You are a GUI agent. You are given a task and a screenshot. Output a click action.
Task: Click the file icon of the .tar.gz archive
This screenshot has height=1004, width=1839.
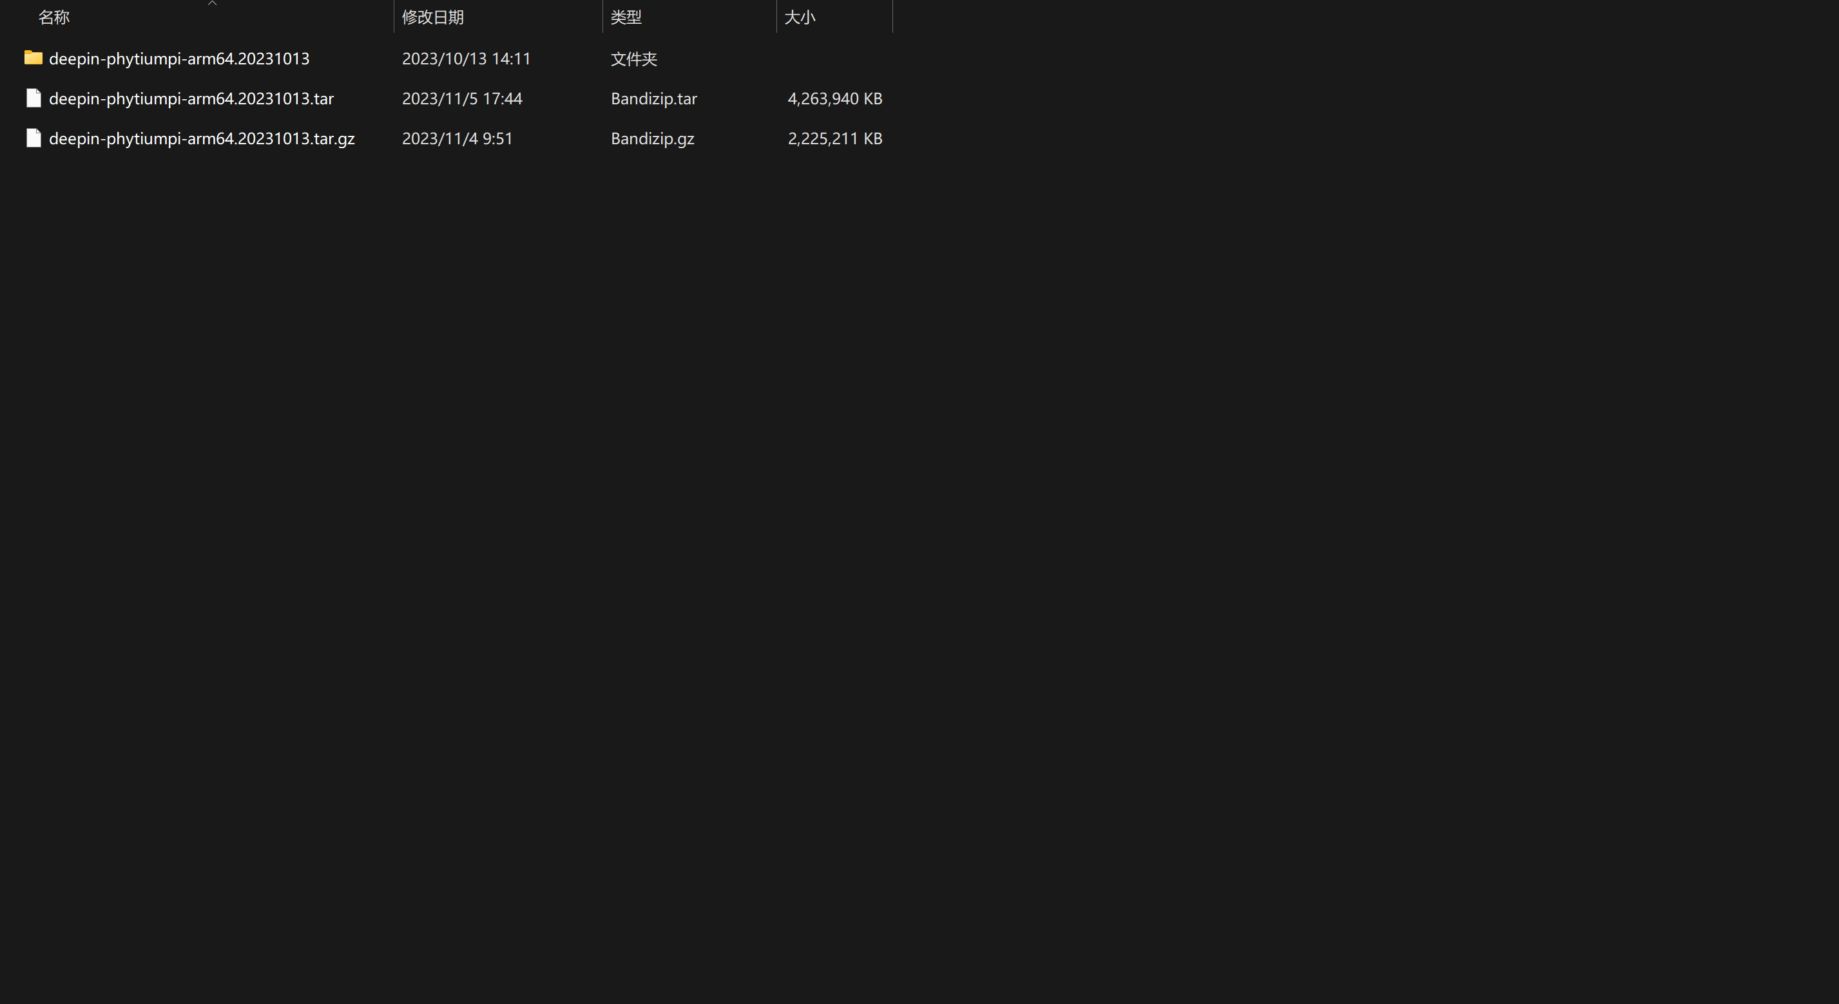[x=34, y=138]
